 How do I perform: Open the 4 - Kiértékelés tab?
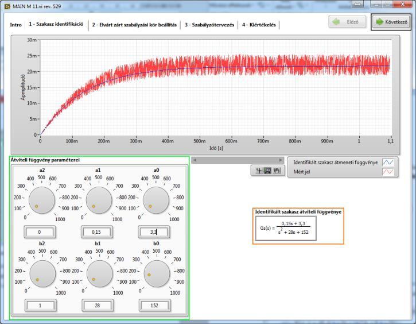[x=259, y=25]
